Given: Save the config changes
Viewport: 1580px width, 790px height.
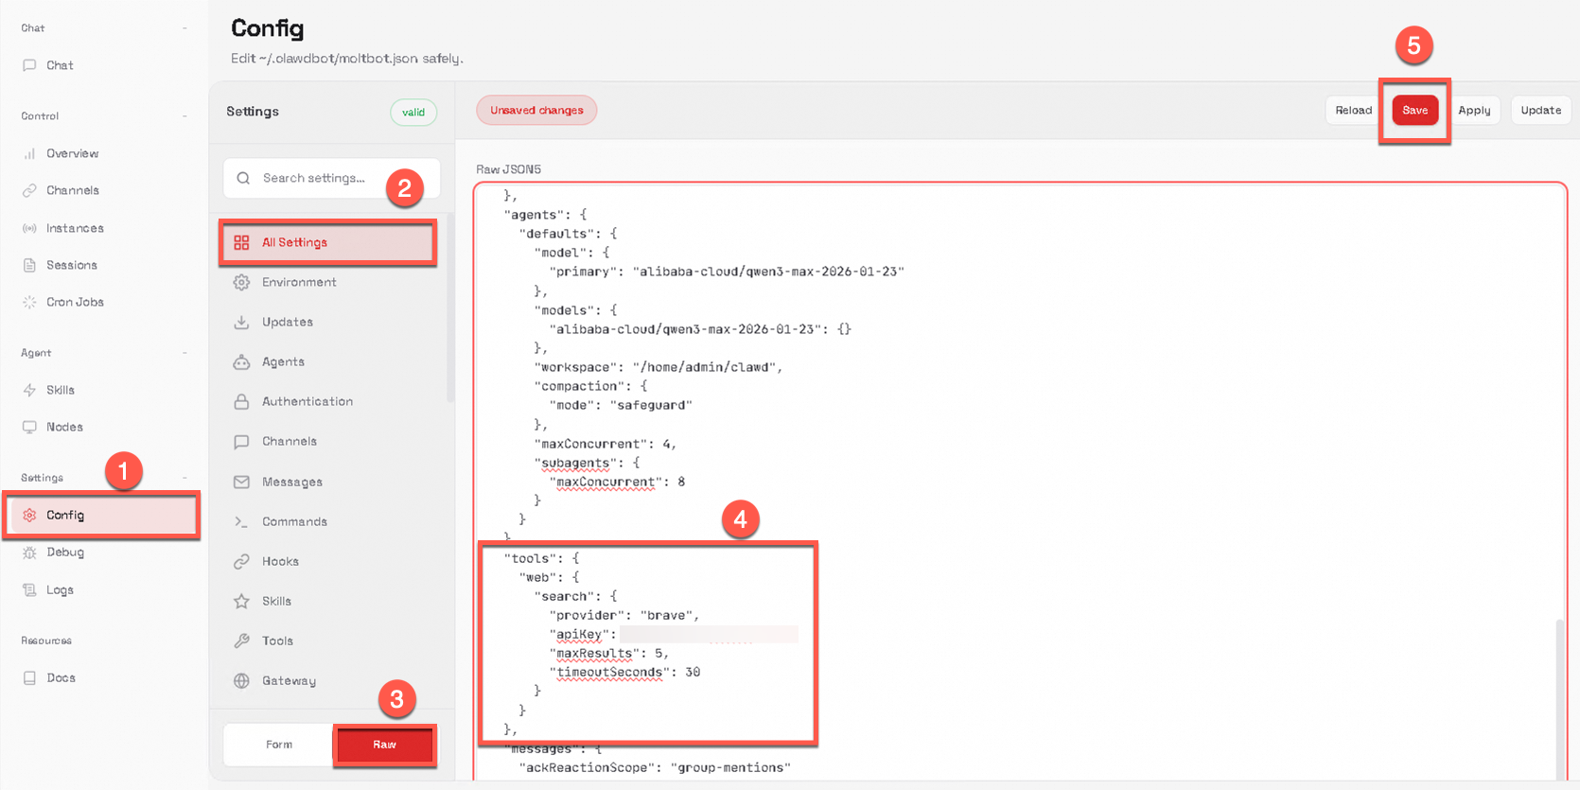Looking at the screenshot, I should tap(1414, 110).
